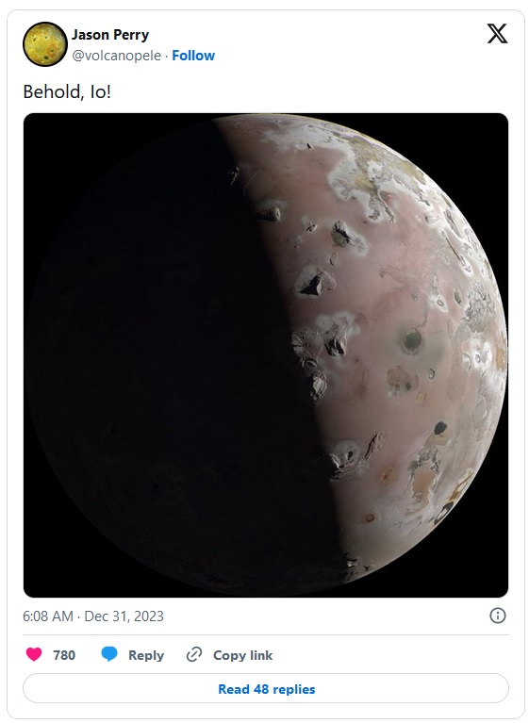Like the post with the heart icon

34,654
